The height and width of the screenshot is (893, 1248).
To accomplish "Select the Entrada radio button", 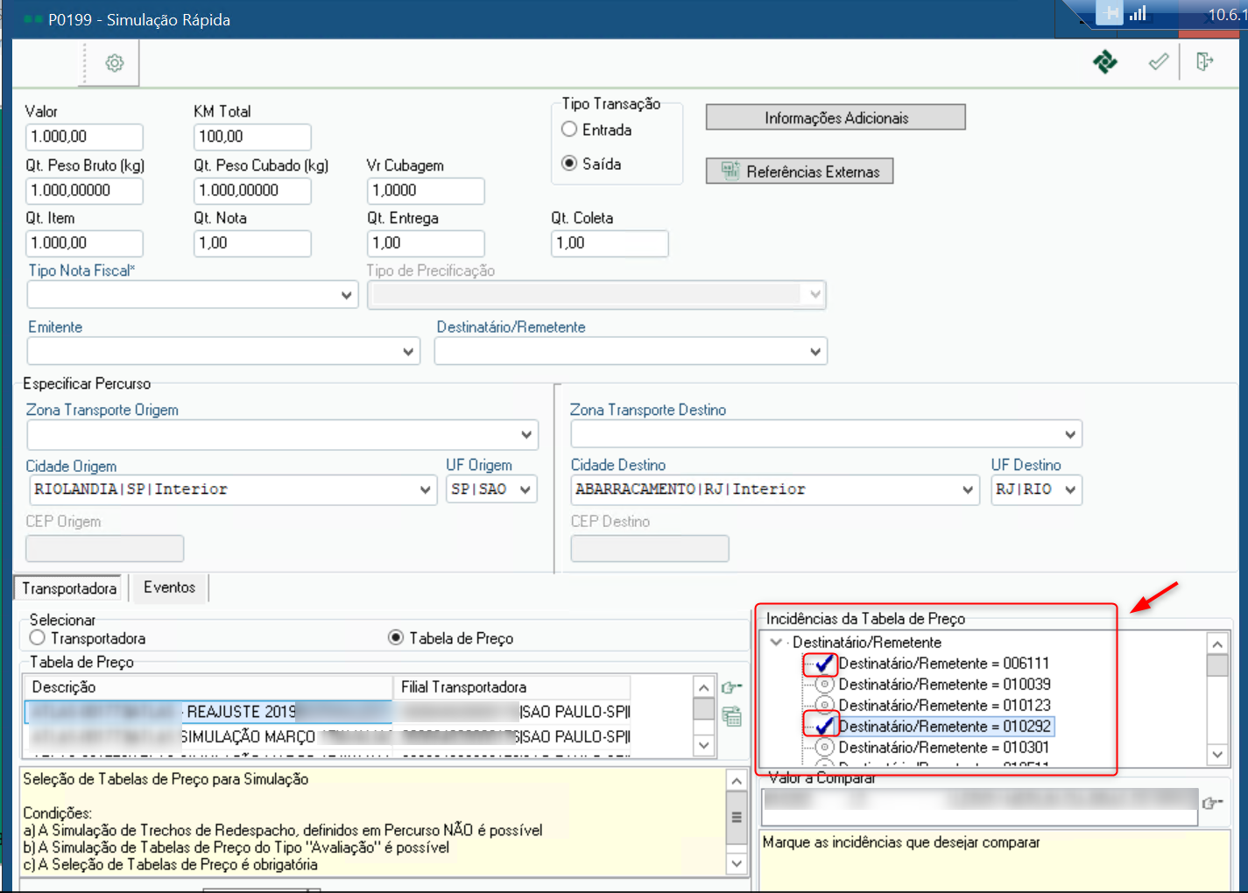I will tap(569, 130).
